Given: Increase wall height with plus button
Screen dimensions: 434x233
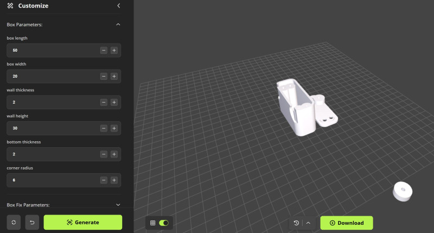Looking at the screenshot, I should point(114,128).
